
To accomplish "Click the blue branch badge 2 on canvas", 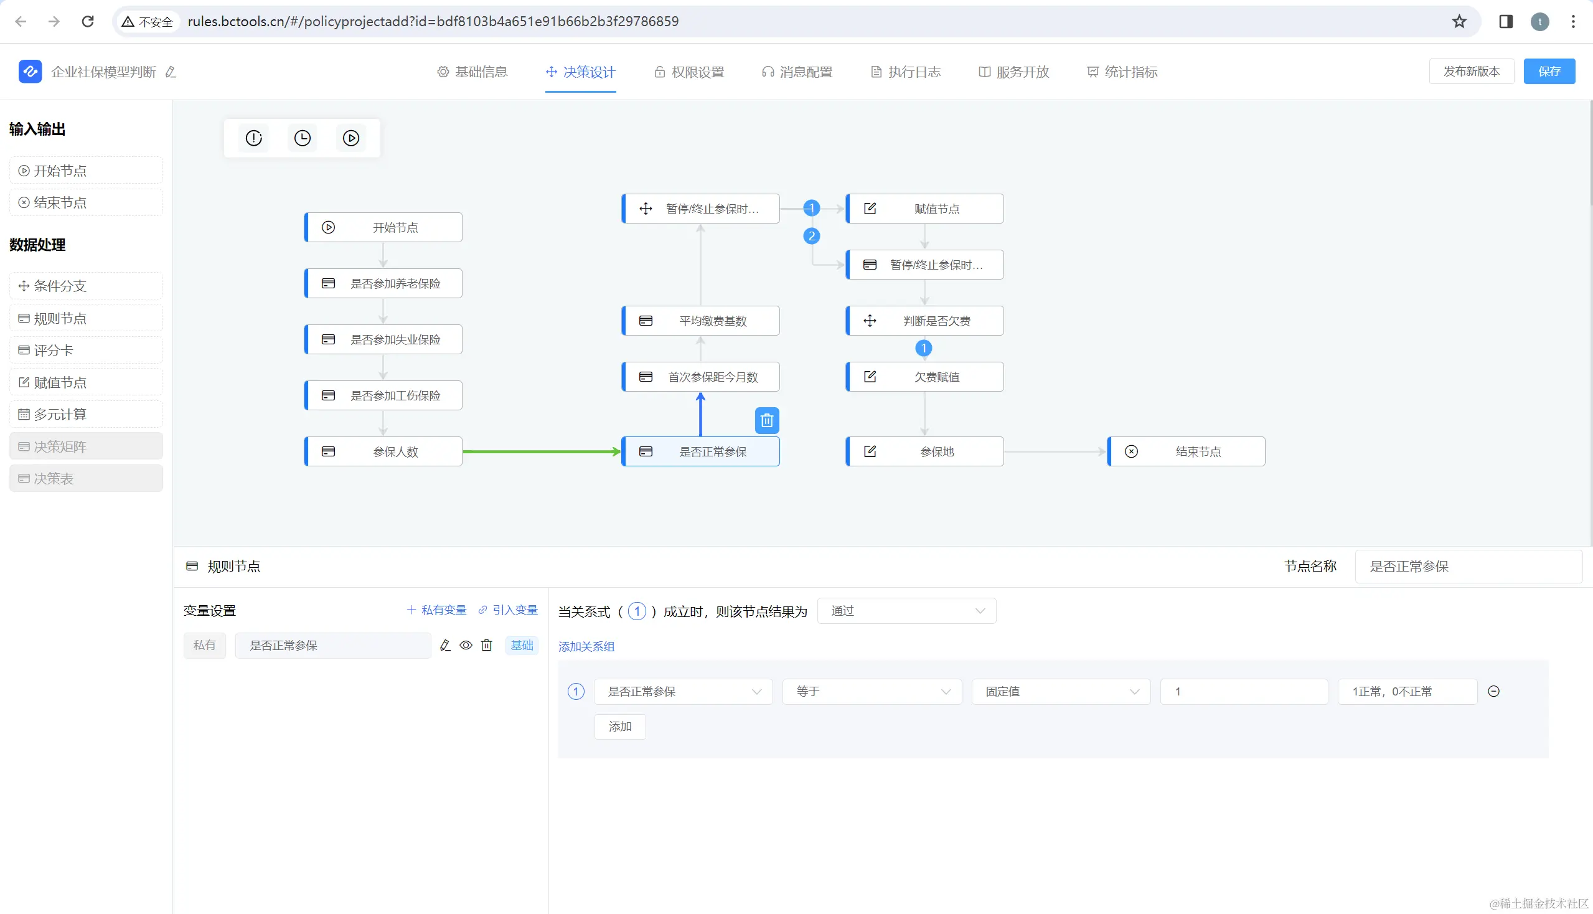I will tap(811, 236).
